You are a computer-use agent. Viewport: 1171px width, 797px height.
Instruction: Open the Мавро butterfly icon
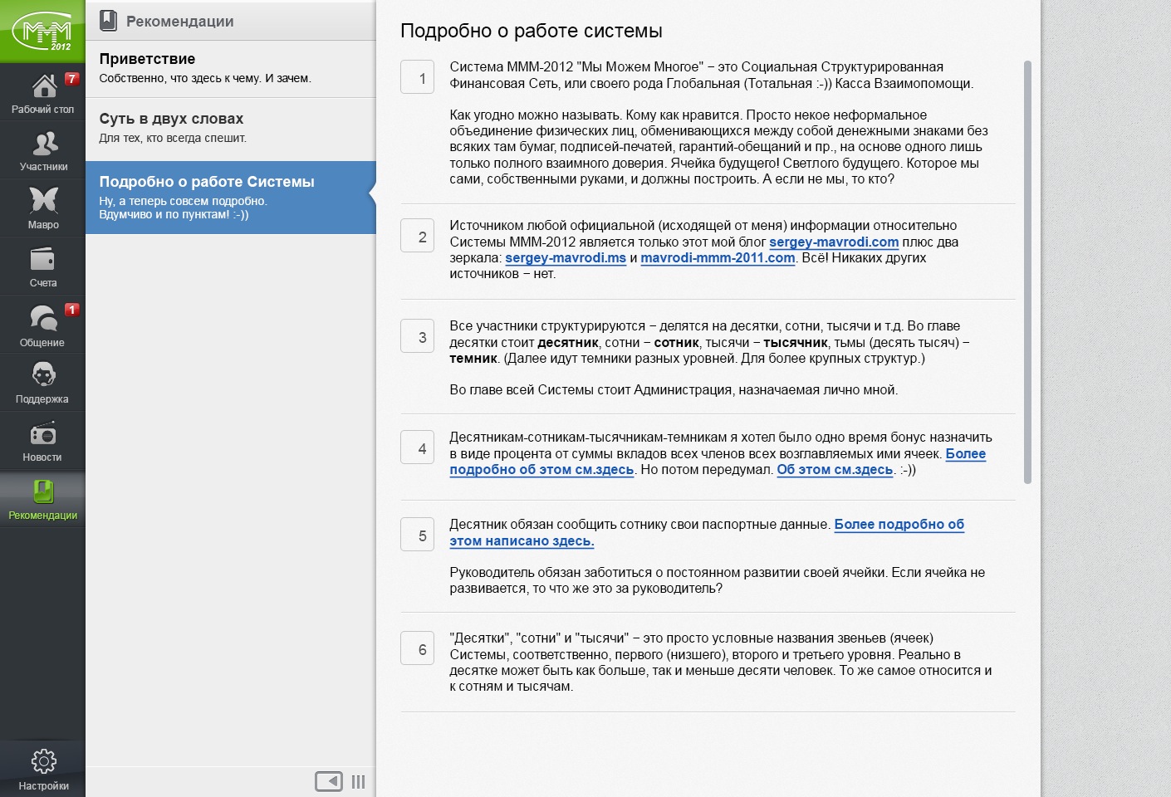tap(43, 200)
